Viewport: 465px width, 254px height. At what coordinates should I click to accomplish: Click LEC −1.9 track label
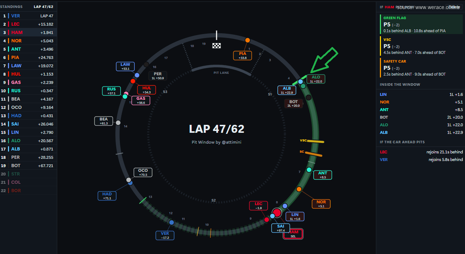[259, 206]
